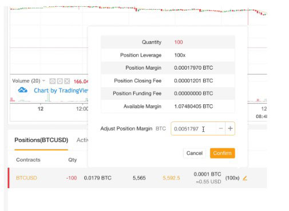Screen dimensions: 289x211
Task: Switch to the Active orders tab
Action: [x=82, y=140]
